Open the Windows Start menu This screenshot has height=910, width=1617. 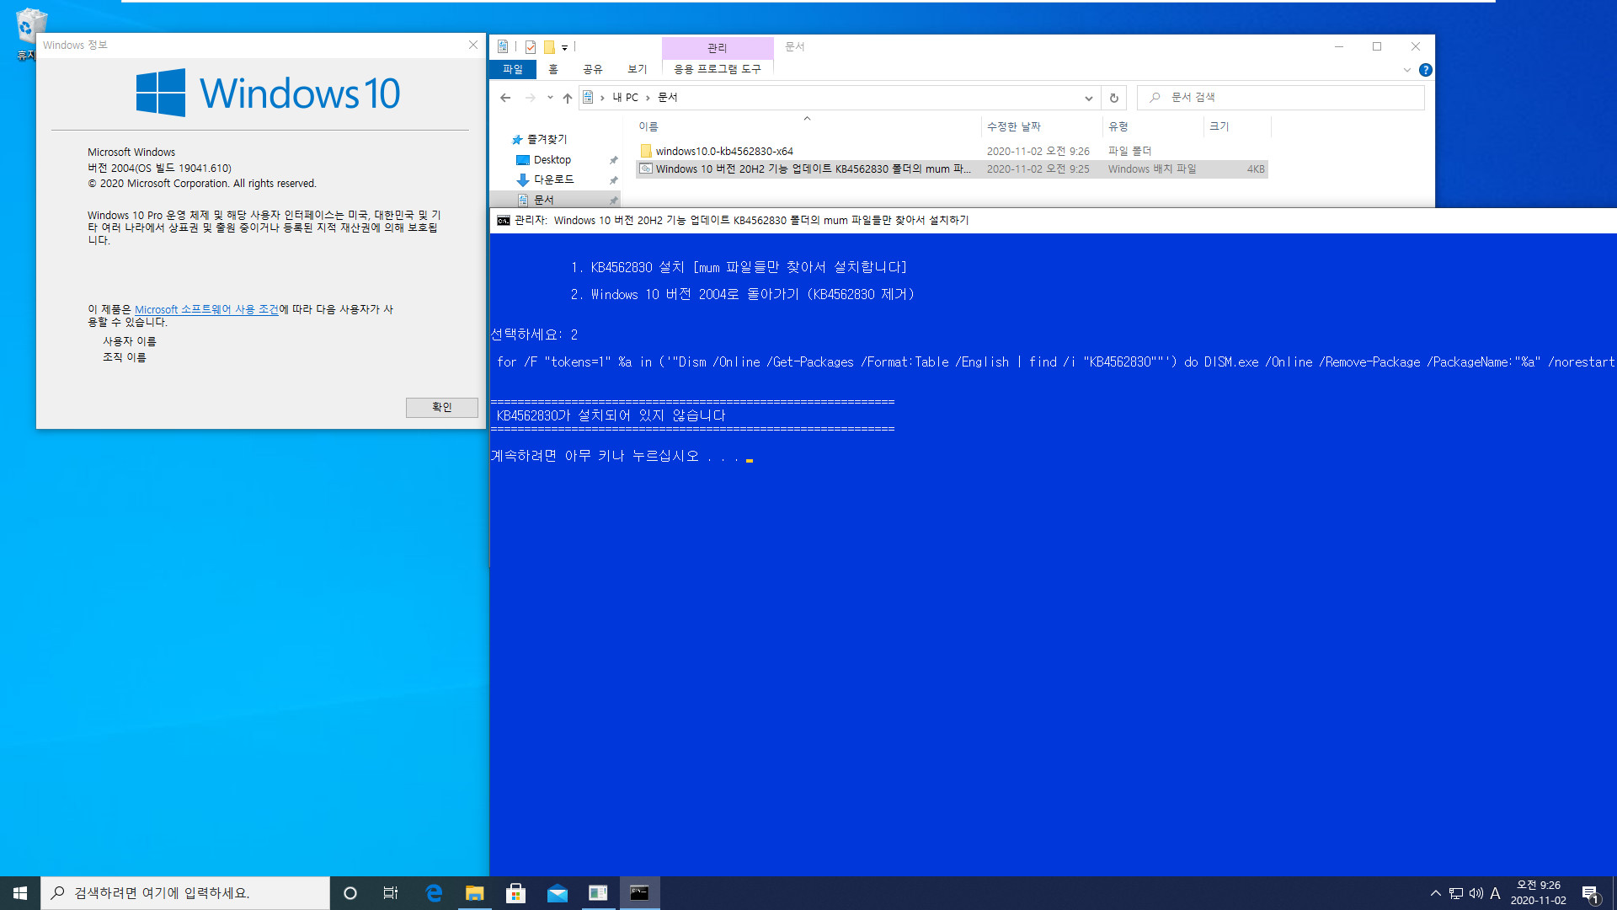20,893
